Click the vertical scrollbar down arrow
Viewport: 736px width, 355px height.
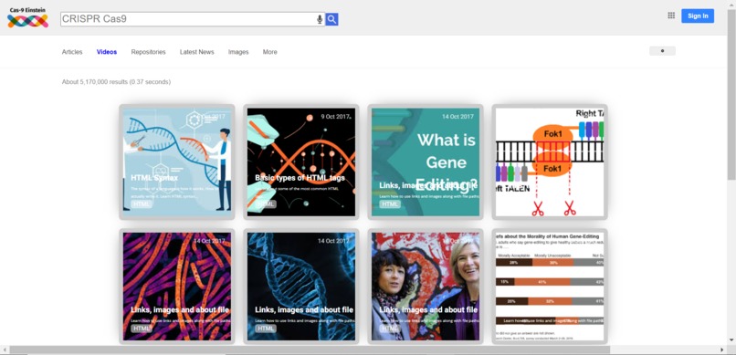(731, 340)
